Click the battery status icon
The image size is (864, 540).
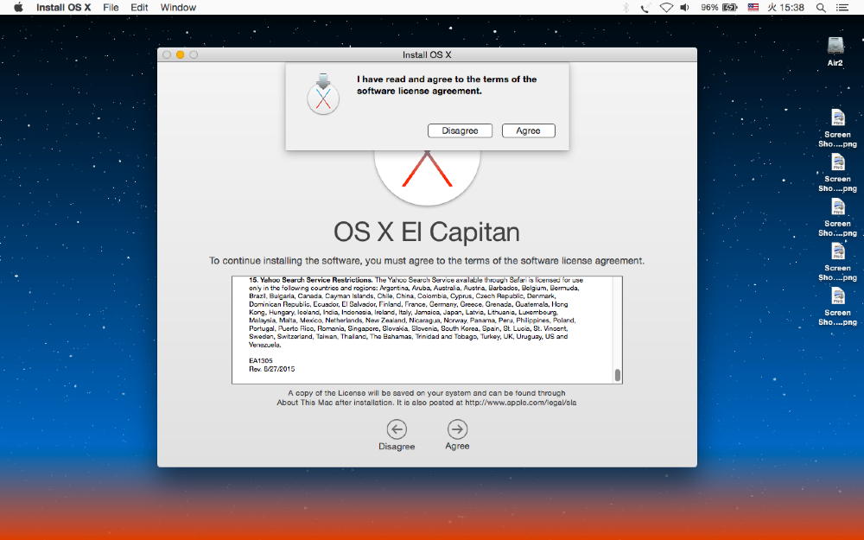point(729,7)
